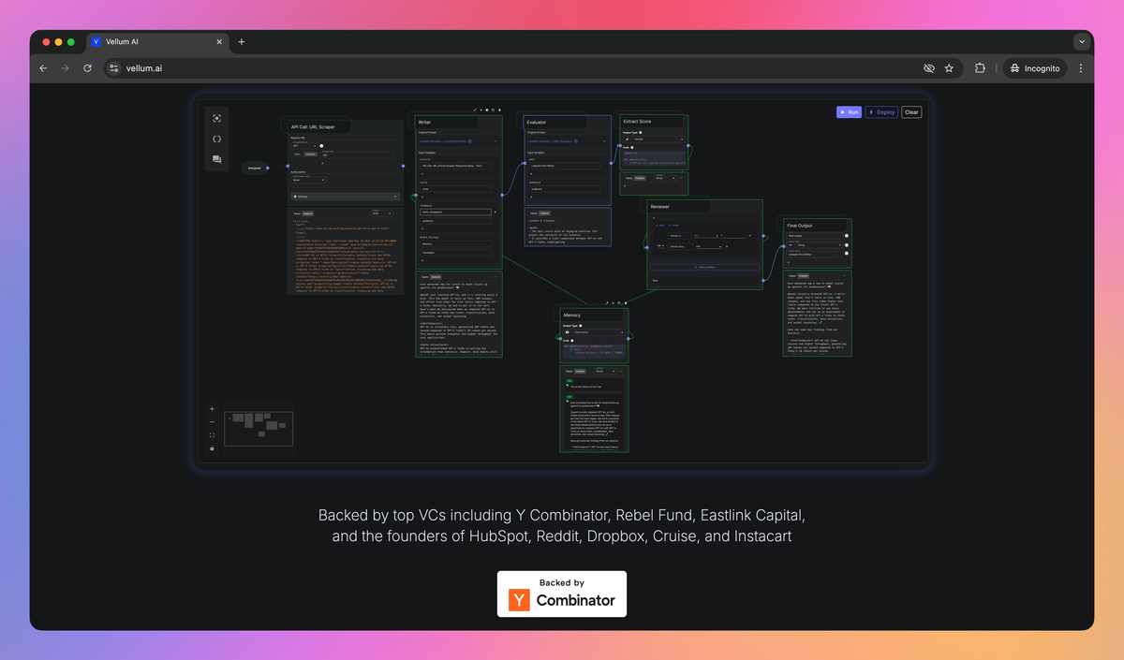Open the JSON output format dropdown
Image resolution: width=1124 pixels, height=660 pixels.
tap(381, 213)
